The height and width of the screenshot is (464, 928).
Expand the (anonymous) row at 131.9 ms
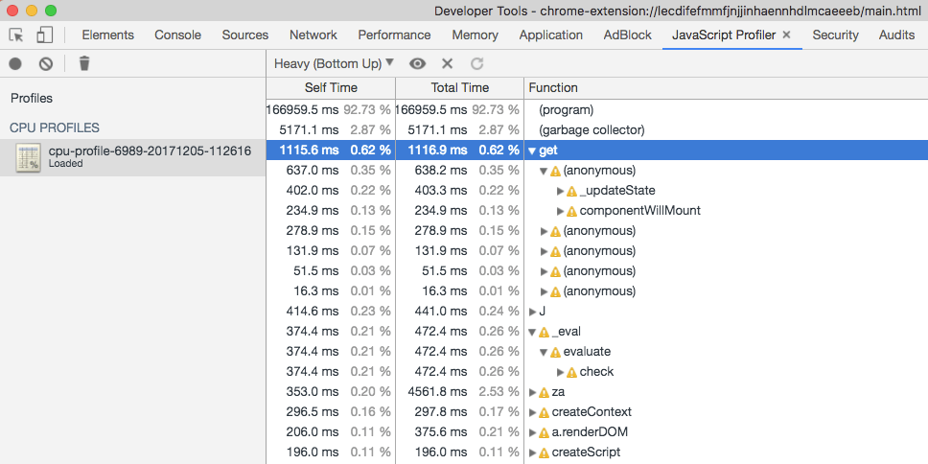click(544, 251)
